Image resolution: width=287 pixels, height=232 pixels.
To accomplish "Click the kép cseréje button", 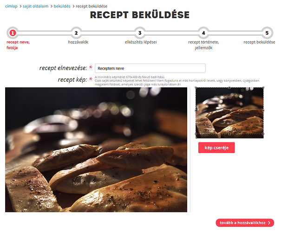I will (216, 148).
